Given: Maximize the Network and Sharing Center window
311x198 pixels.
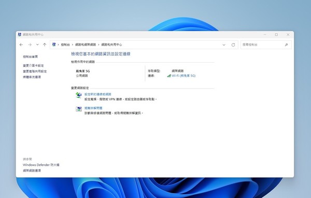Looking at the screenshot, I should coord(276,35).
